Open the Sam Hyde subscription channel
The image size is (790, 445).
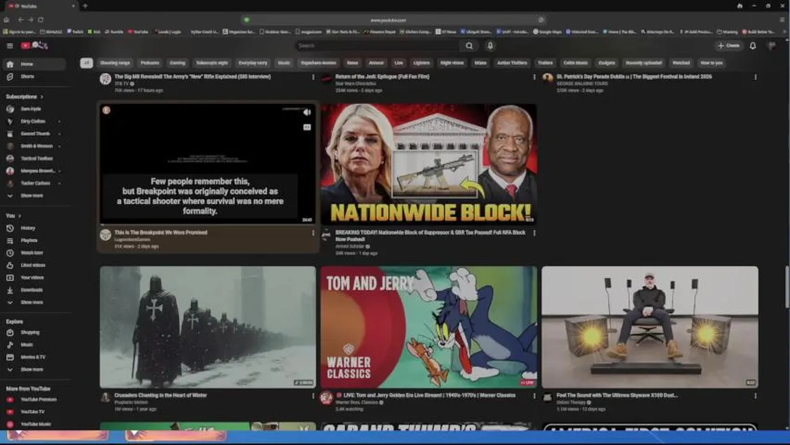click(x=33, y=109)
